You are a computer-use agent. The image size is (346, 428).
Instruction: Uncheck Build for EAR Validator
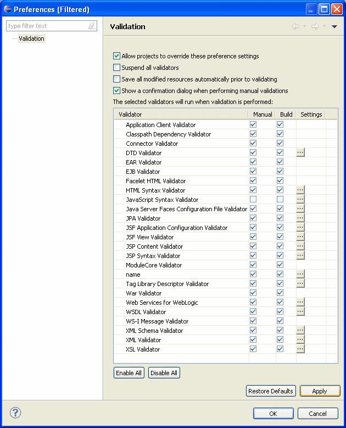(280, 162)
